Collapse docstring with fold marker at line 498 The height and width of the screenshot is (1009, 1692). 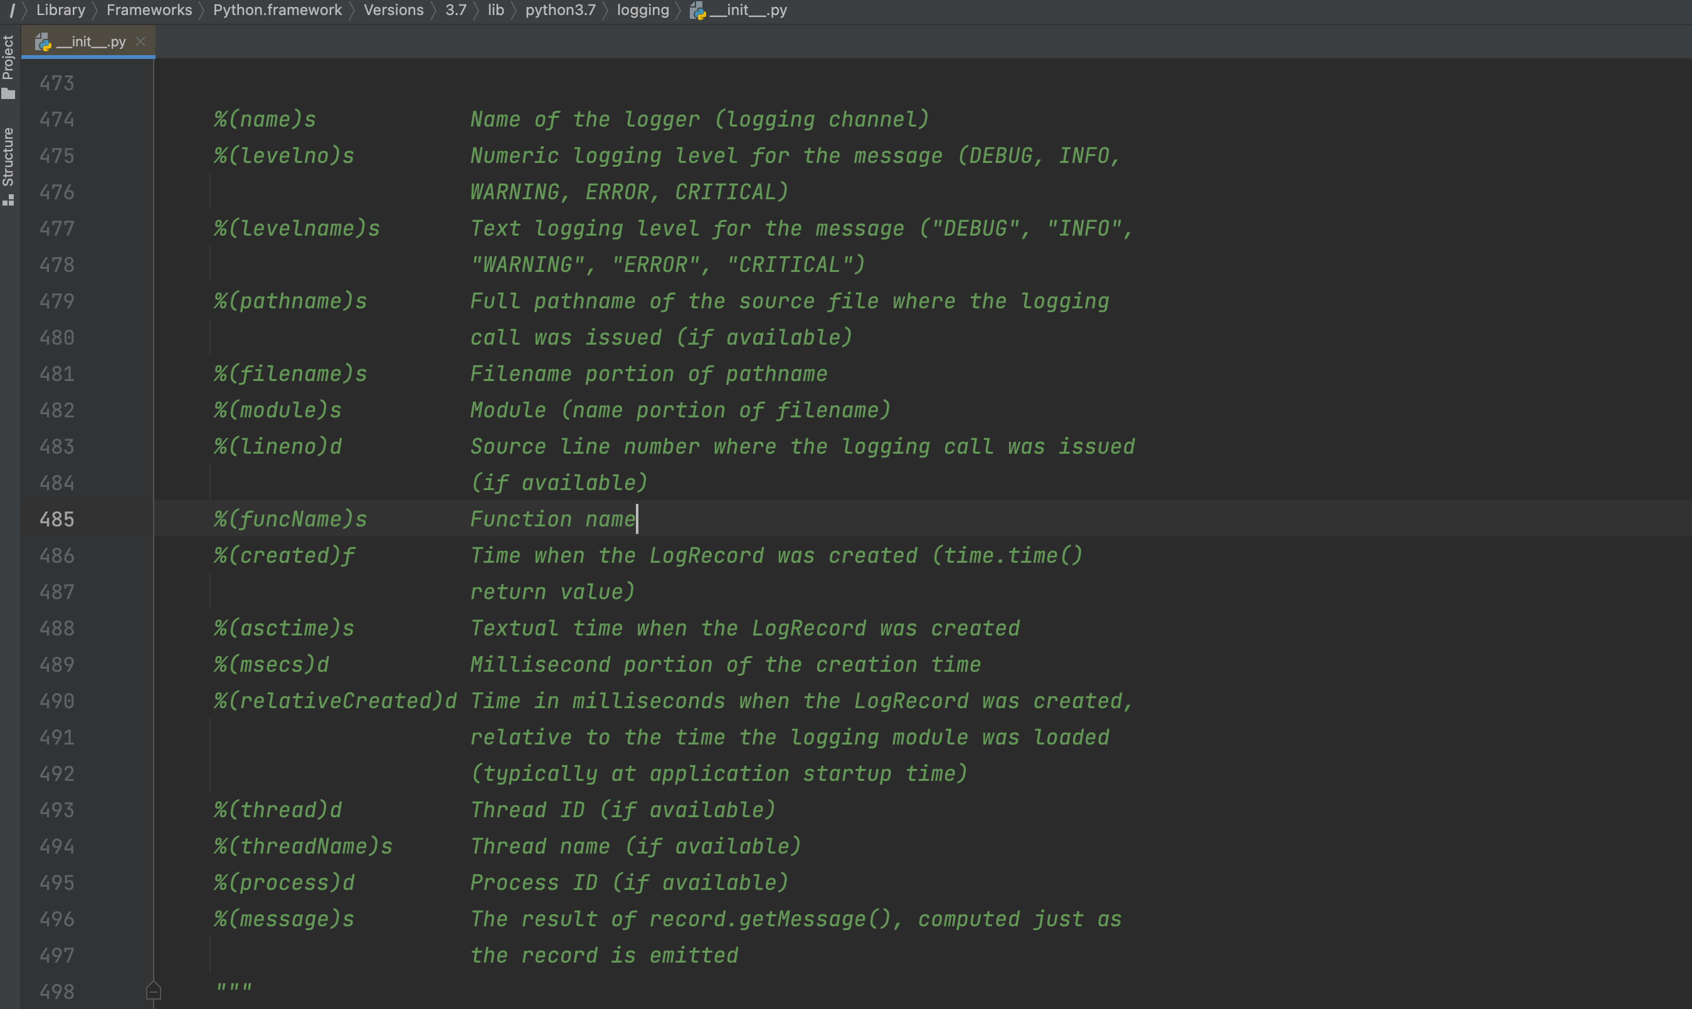pyautogui.click(x=154, y=991)
